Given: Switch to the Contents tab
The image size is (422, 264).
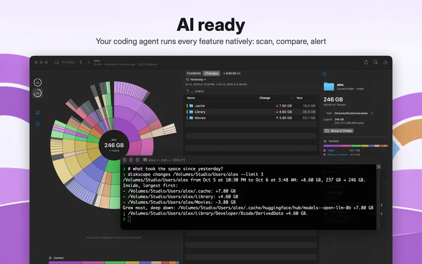Looking at the screenshot, I should (x=194, y=73).
